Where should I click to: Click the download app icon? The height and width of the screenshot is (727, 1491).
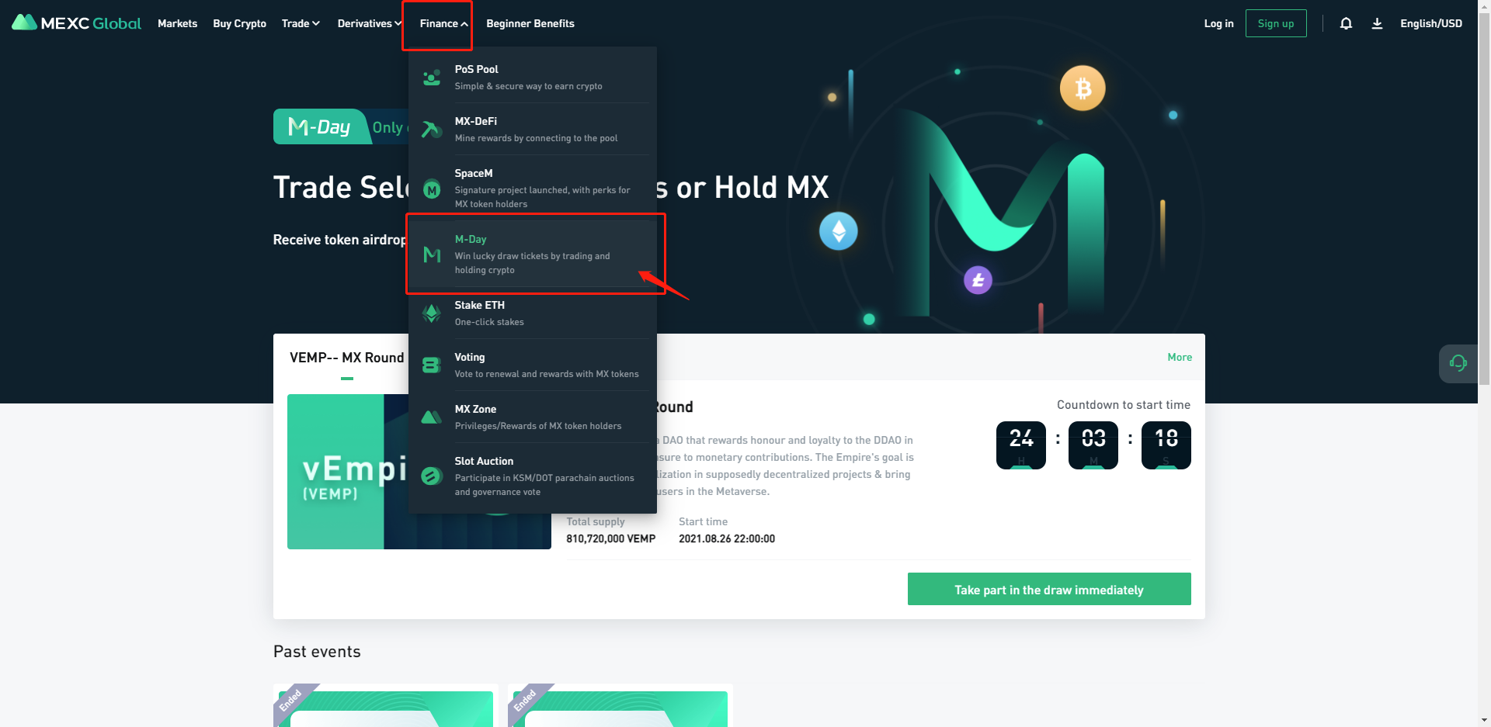pos(1377,23)
